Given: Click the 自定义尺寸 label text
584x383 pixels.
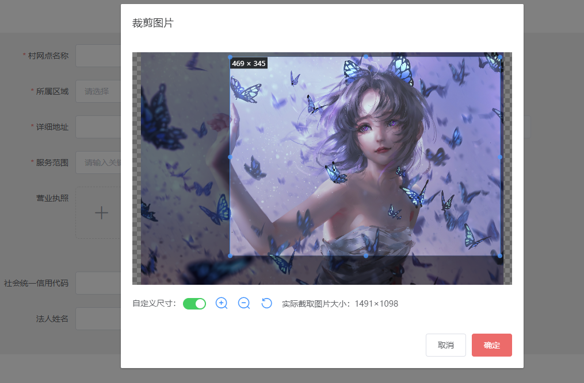Looking at the screenshot, I should (x=154, y=303).
